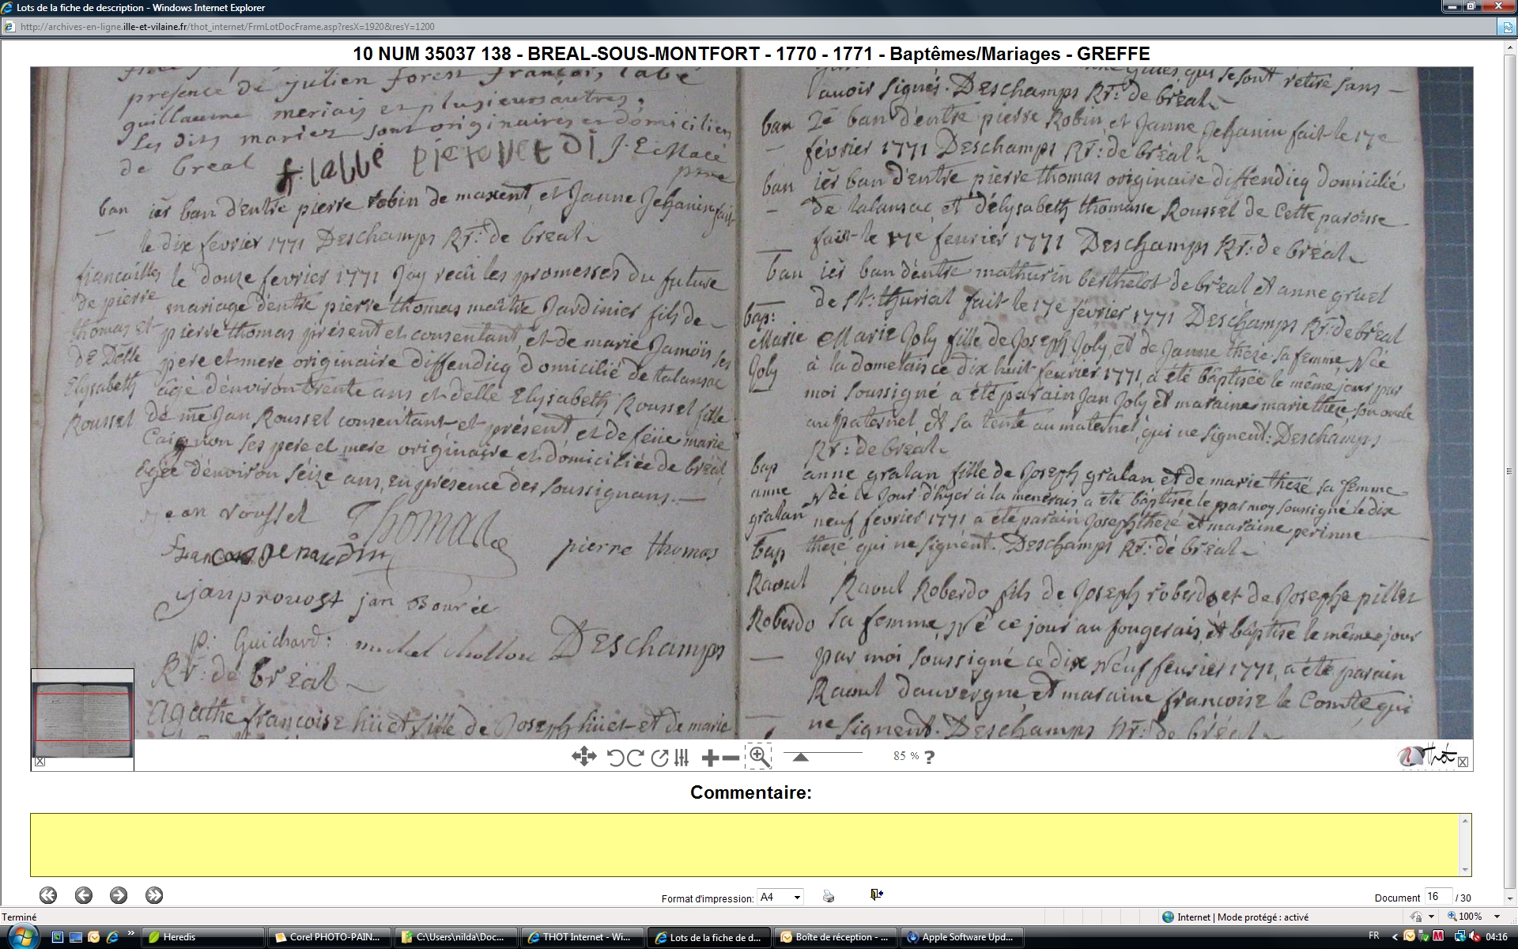Open the A4 print format dropdown
The width and height of the screenshot is (1518, 949).
tap(797, 897)
